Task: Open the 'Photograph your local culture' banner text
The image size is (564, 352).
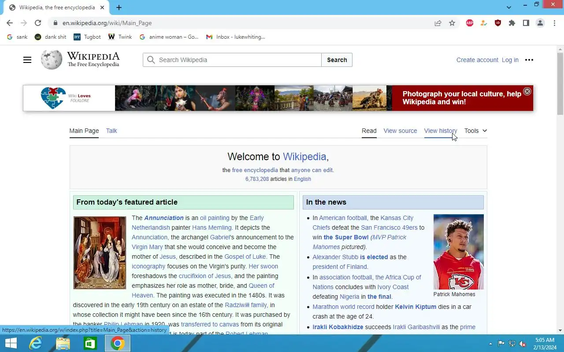Action: point(462,98)
